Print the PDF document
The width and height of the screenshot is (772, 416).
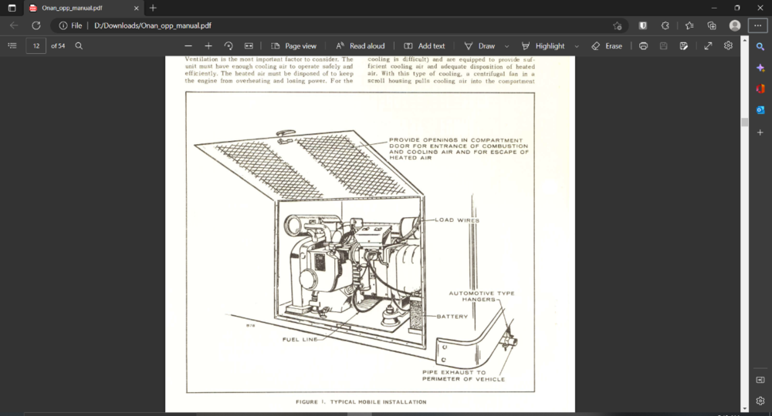coord(643,46)
